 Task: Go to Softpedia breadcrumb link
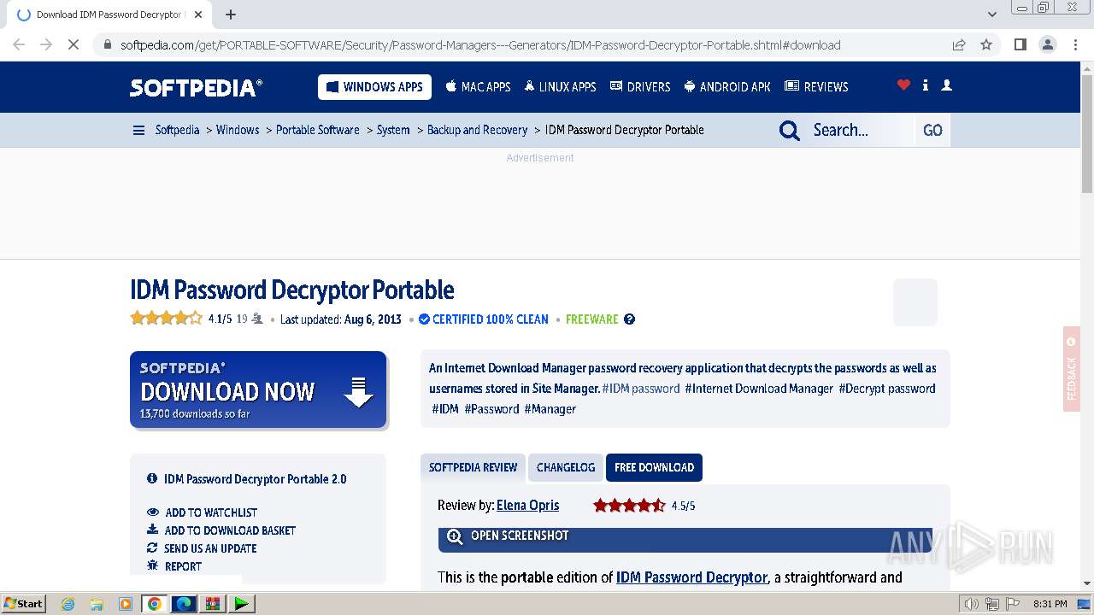177,130
